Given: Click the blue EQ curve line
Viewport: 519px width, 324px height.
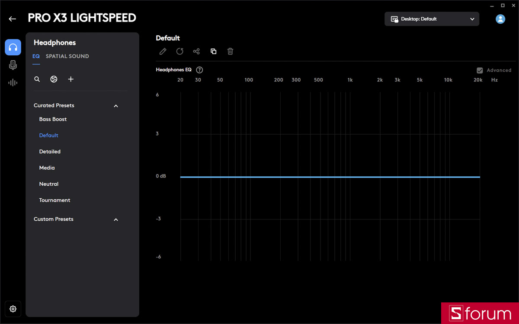Looking at the screenshot, I should [330, 177].
